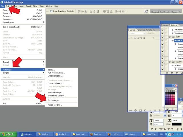Click black text Color swatch
This screenshot has width=183, height=137.
click(x=177, y=124)
